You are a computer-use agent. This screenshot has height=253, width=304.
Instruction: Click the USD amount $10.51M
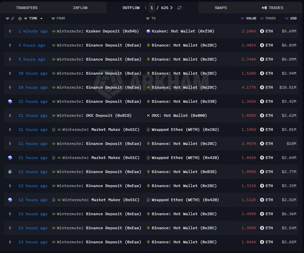click(288, 87)
